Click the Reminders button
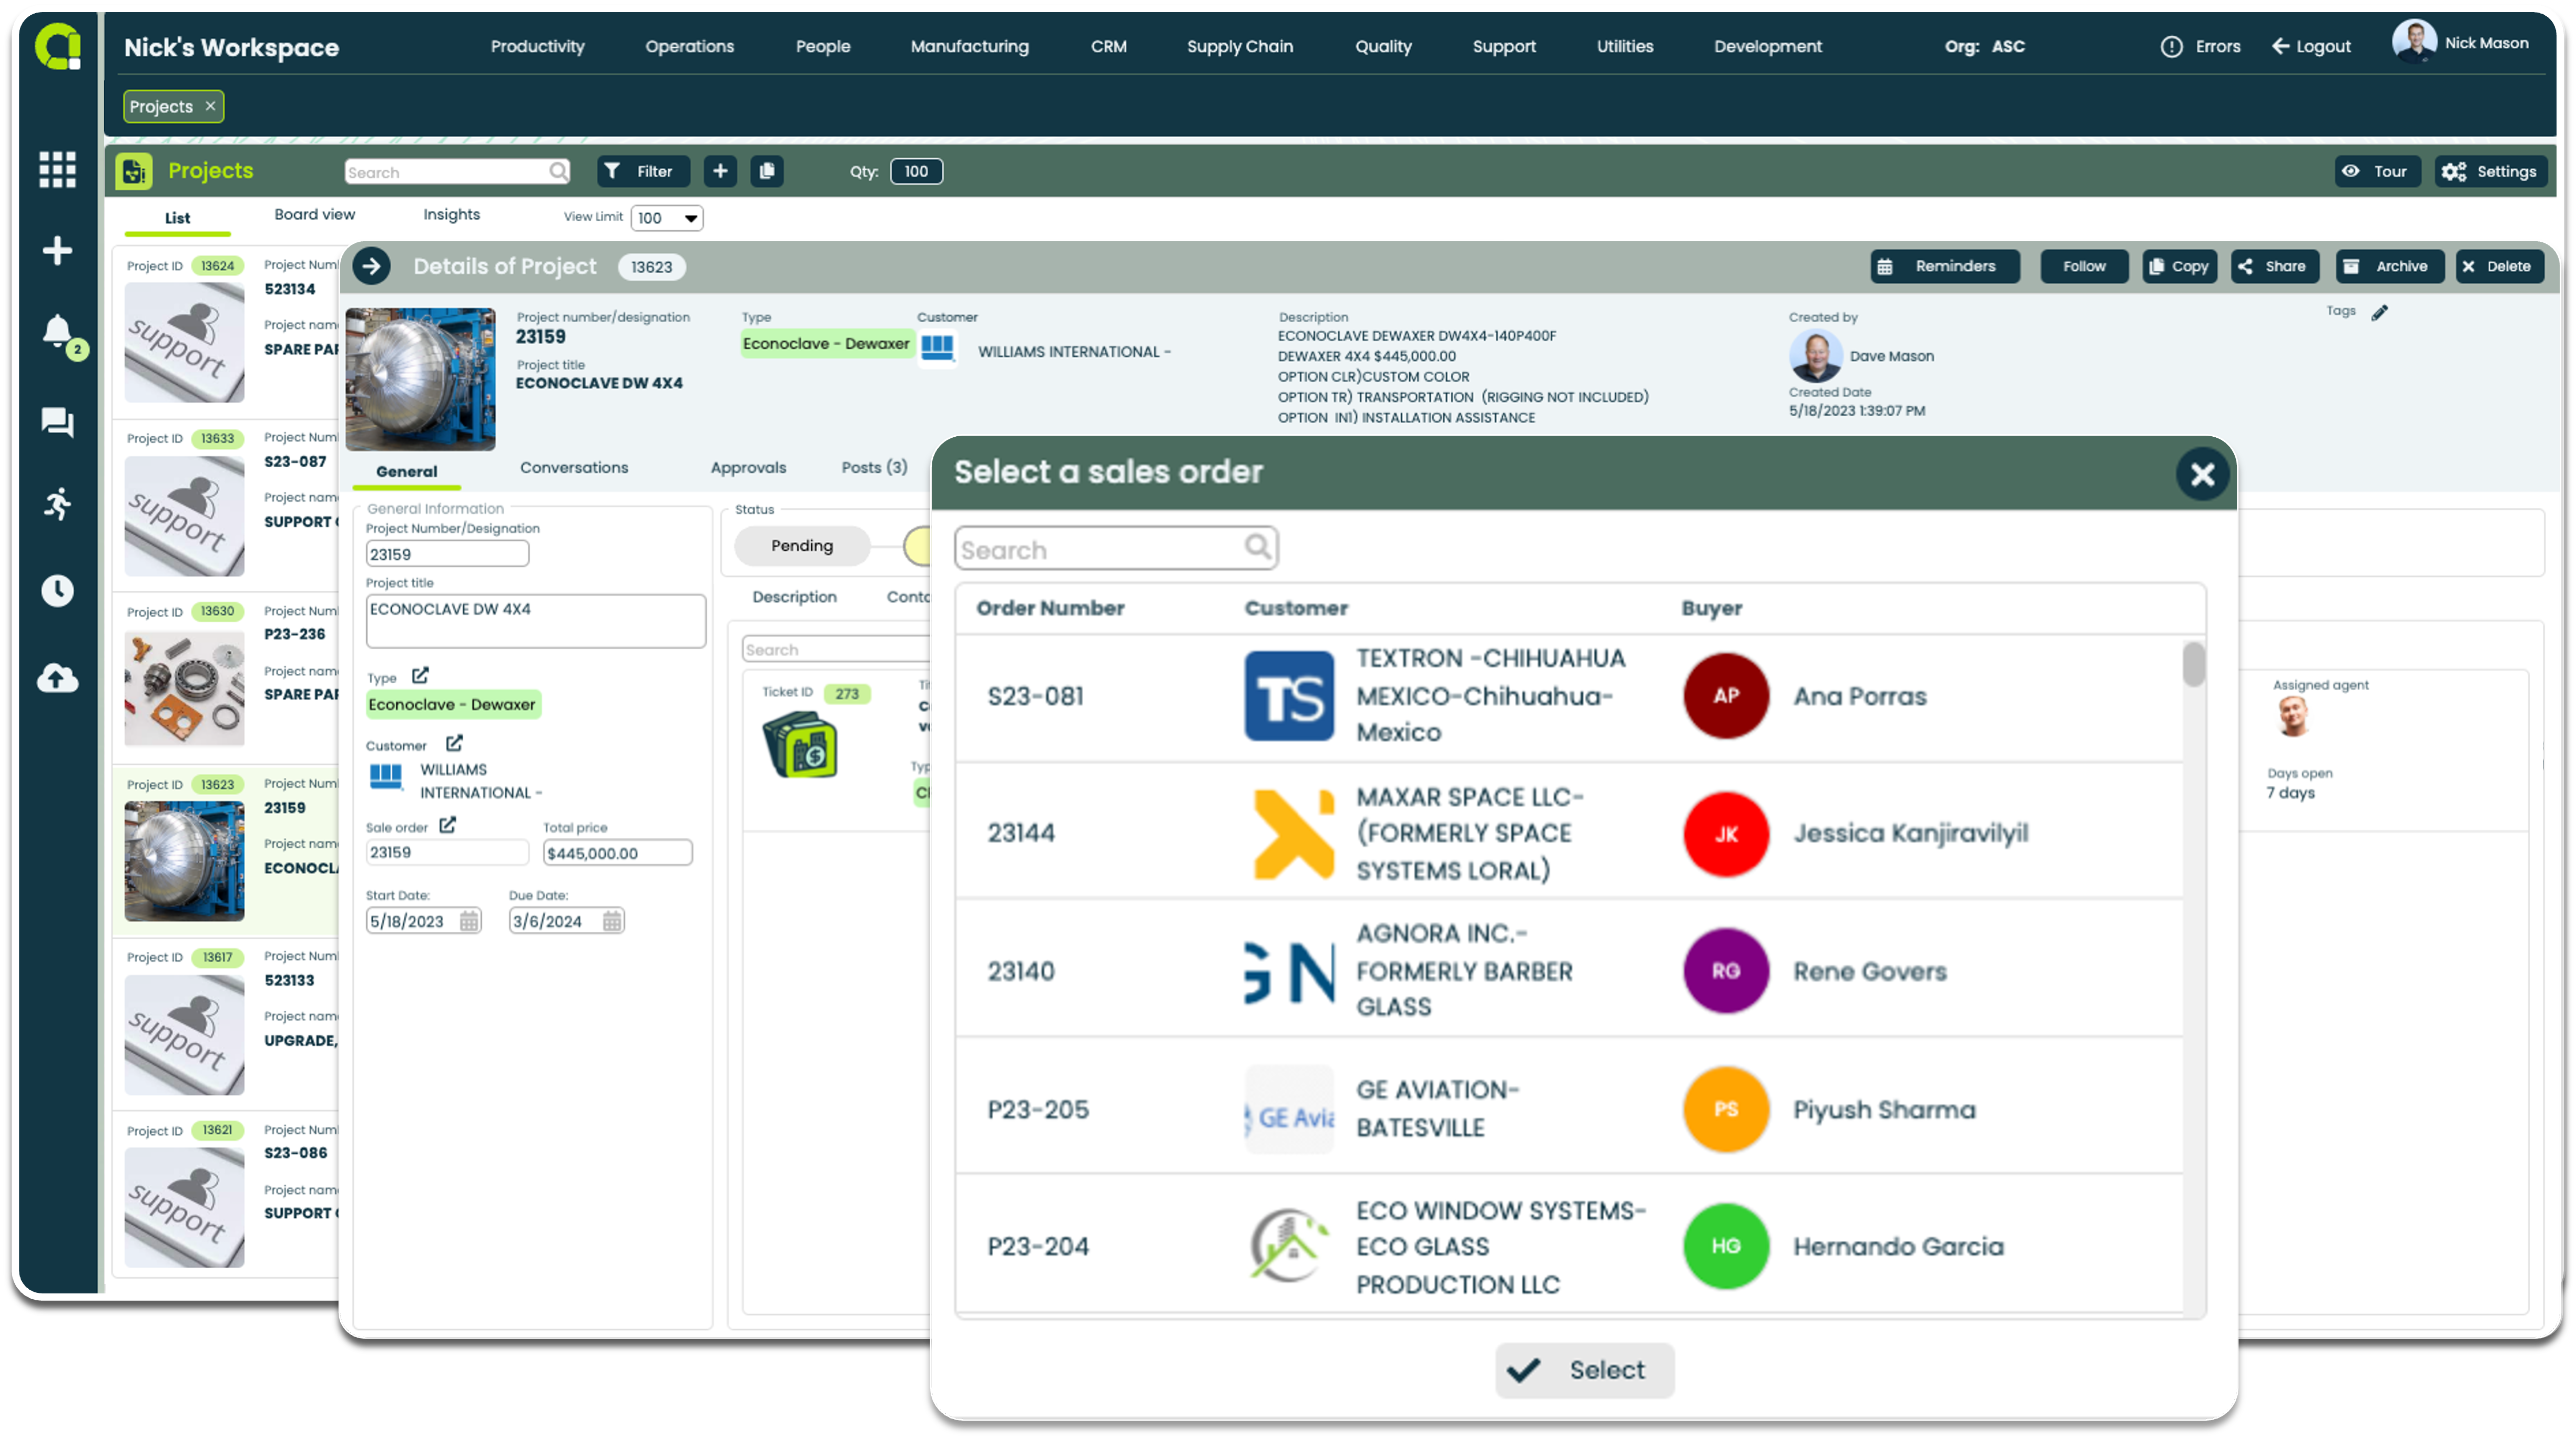Image resolution: width=2576 pixels, height=1438 pixels. [x=1944, y=266]
